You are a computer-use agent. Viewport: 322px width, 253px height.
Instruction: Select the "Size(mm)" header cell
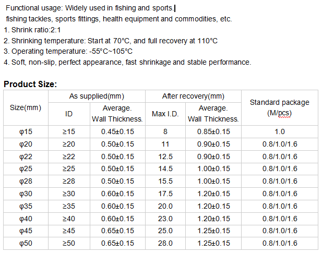tap(26, 107)
